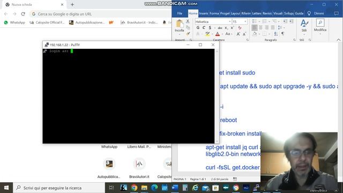Open the Carattere font dialog launcher

point(247,40)
